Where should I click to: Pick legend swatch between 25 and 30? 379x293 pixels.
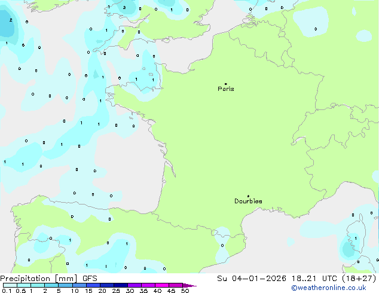[x=121, y=285]
